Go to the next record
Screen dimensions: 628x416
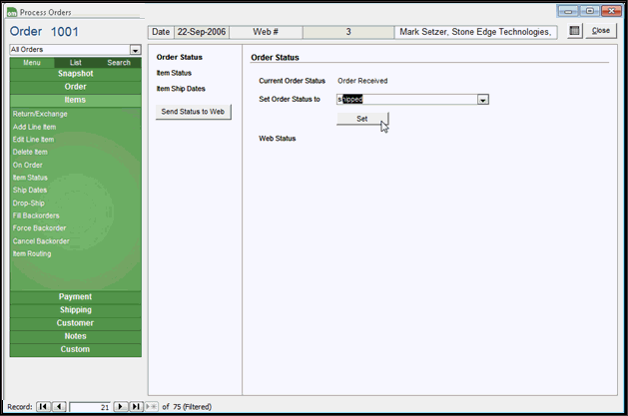pyautogui.click(x=120, y=407)
